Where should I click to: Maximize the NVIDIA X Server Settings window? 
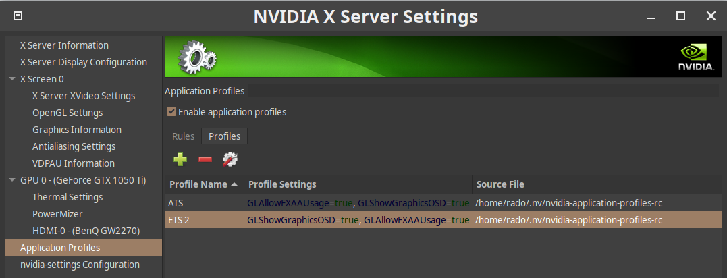(x=680, y=16)
